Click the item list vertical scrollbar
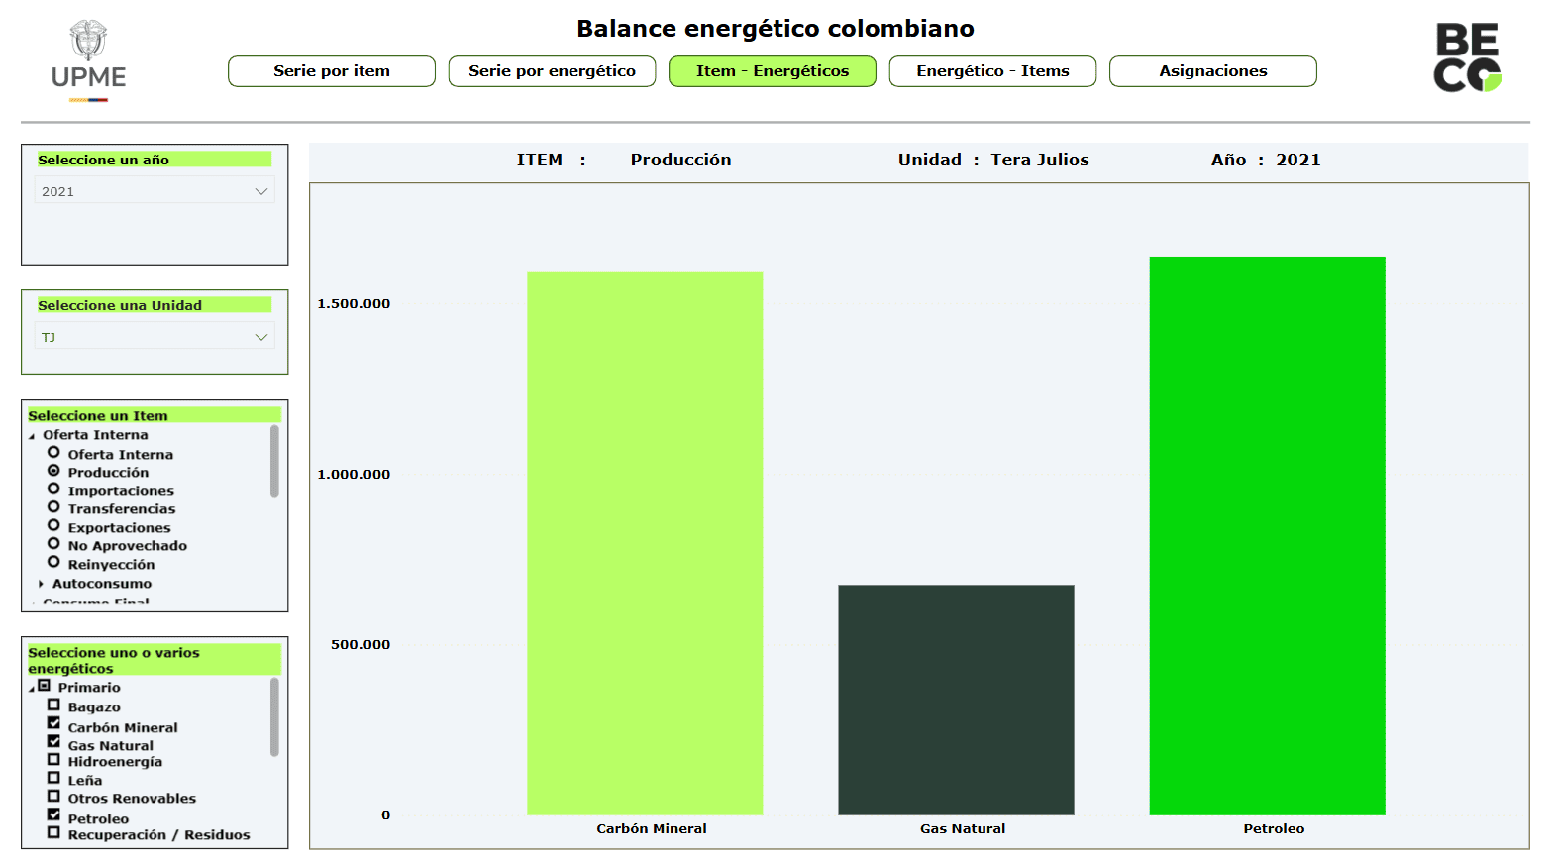 [x=274, y=462]
